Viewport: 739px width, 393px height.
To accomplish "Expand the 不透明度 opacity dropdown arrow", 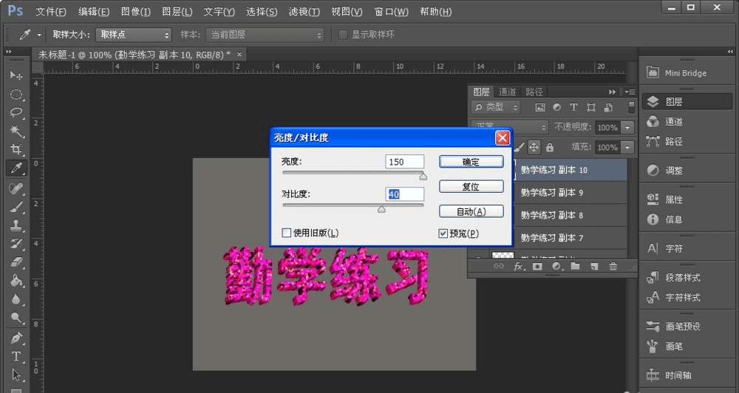I will (x=628, y=127).
